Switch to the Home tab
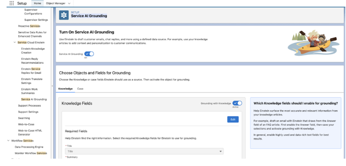The height and width of the screenshot is (166, 346). (x=38, y=3)
